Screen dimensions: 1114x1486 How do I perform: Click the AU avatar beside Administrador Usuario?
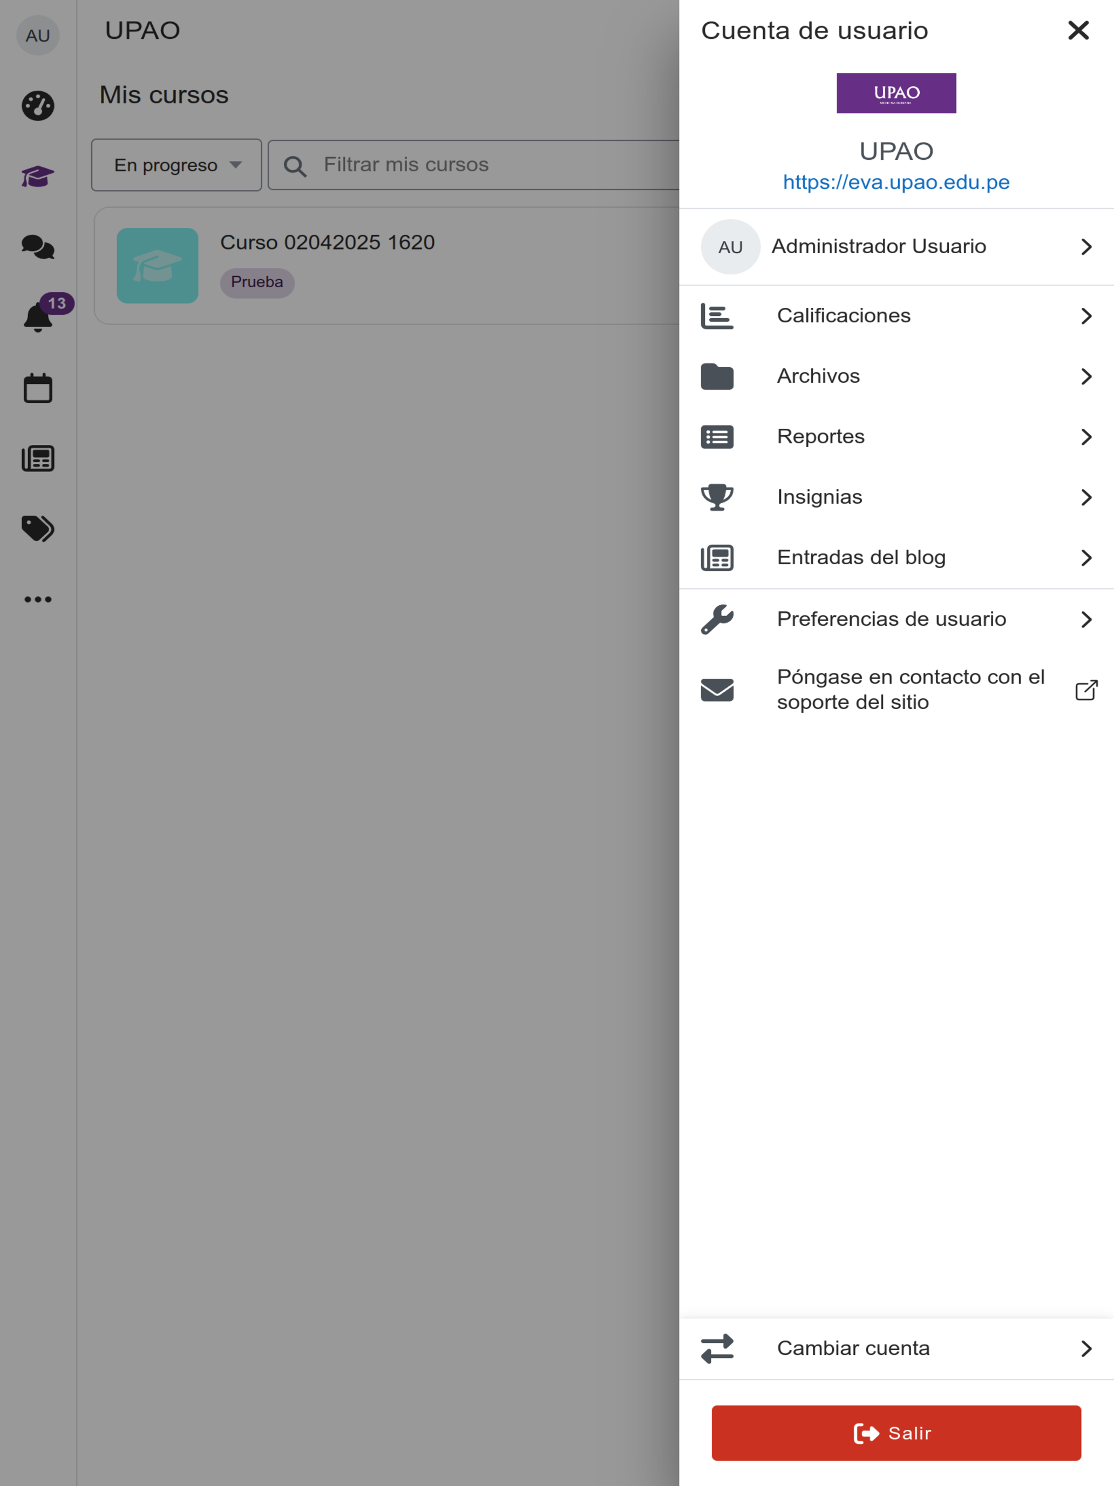pyautogui.click(x=731, y=247)
